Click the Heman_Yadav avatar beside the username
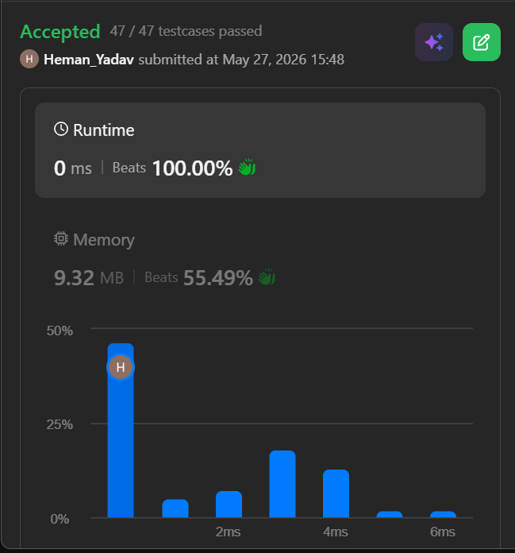 point(29,59)
